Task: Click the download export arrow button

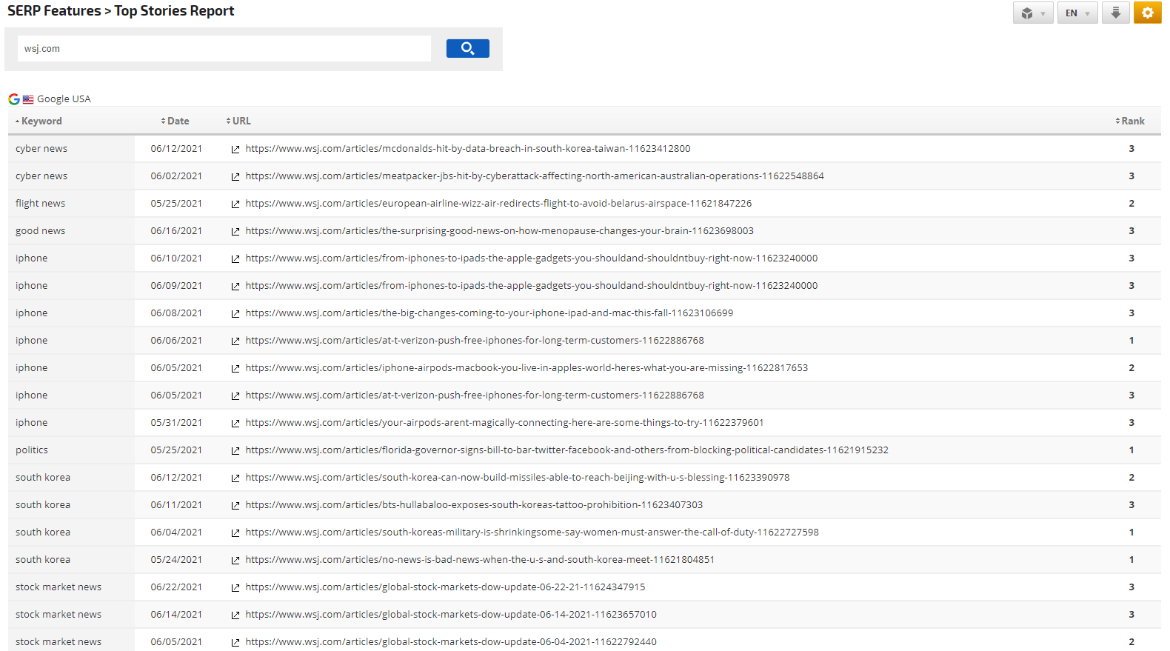Action: click(1115, 13)
